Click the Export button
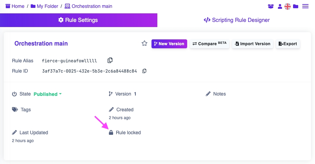315x164 pixels. (288, 44)
